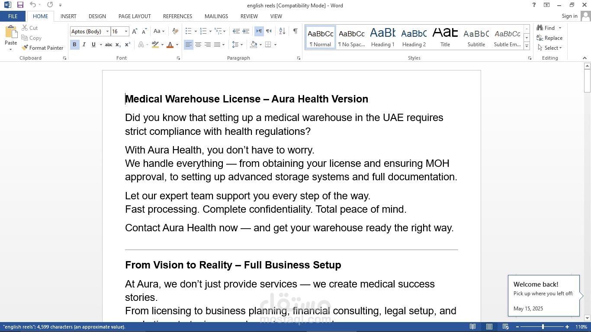Open the Borders dropdown arrow
This screenshot has height=332, width=591.
pos(275,45)
